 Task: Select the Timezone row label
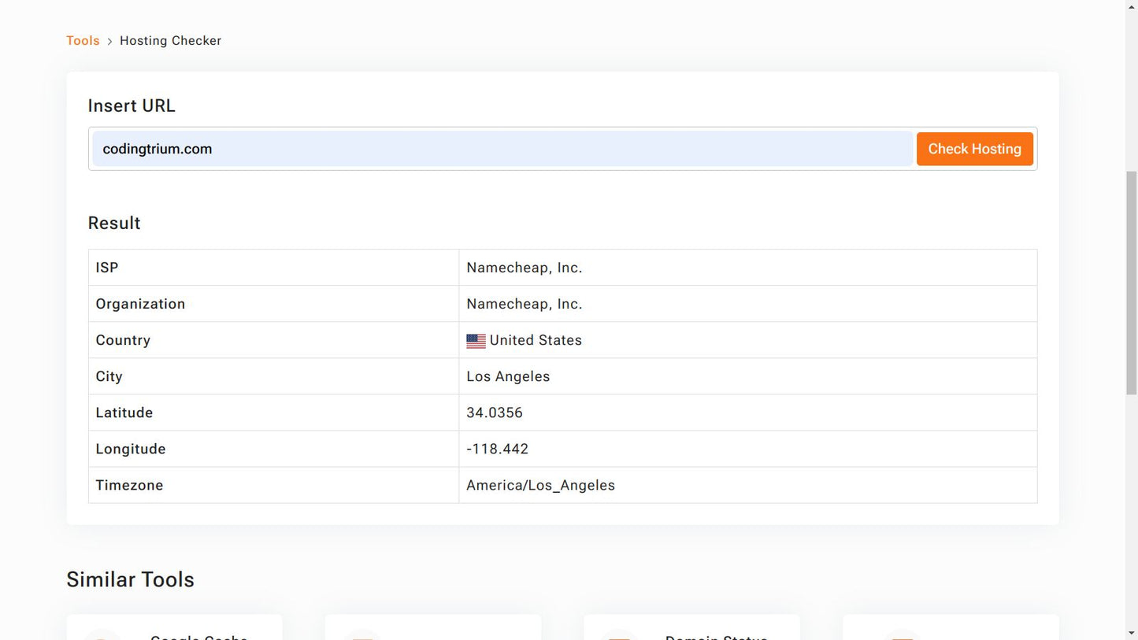coord(130,485)
